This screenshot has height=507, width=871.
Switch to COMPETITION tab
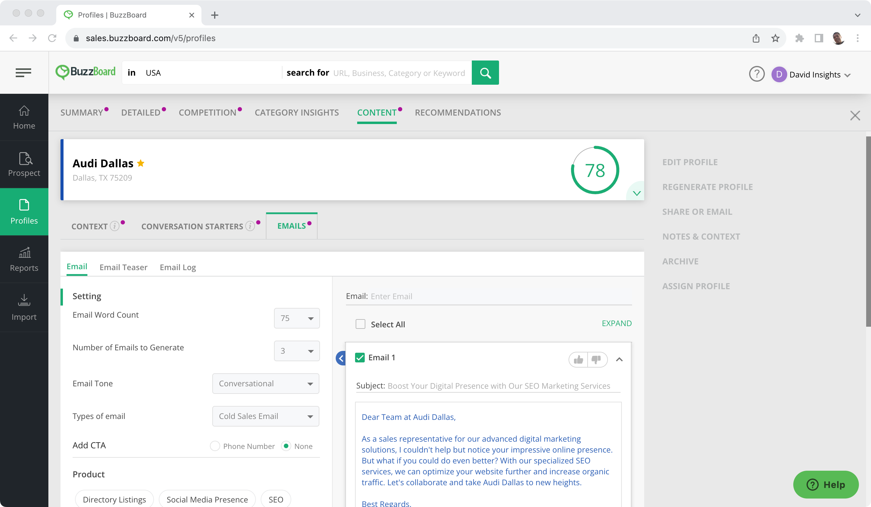(x=207, y=113)
